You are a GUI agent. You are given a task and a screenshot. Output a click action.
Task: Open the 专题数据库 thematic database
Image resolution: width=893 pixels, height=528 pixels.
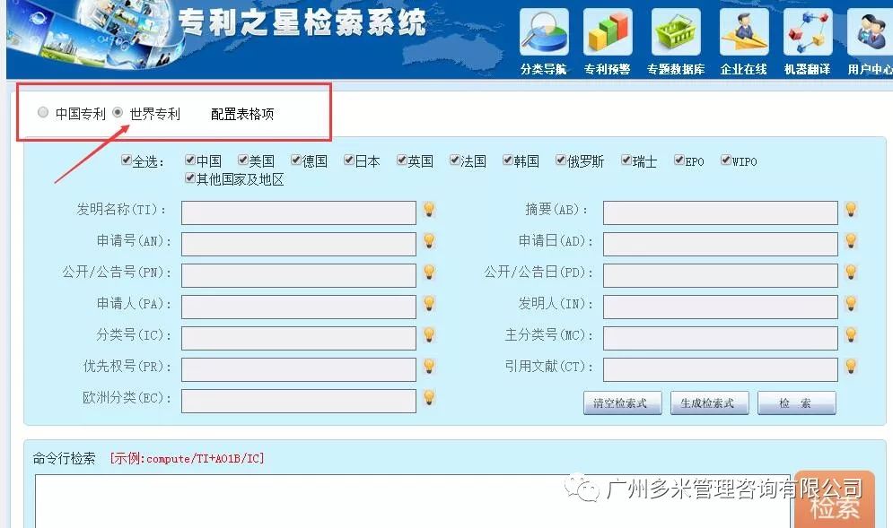tap(674, 36)
